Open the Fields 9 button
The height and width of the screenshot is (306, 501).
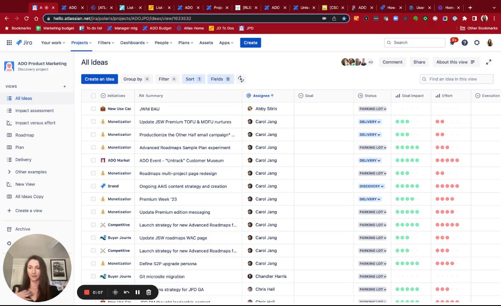[x=220, y=79]
